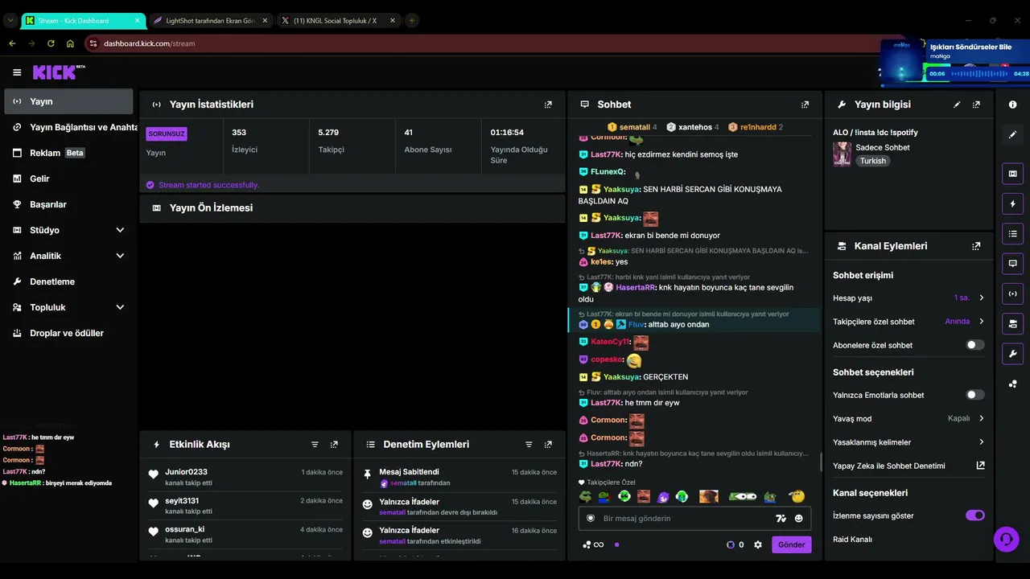Pop out the Etkinlik Akışı panel
This screenshot has width=1030, height=579.
point(334,444)
